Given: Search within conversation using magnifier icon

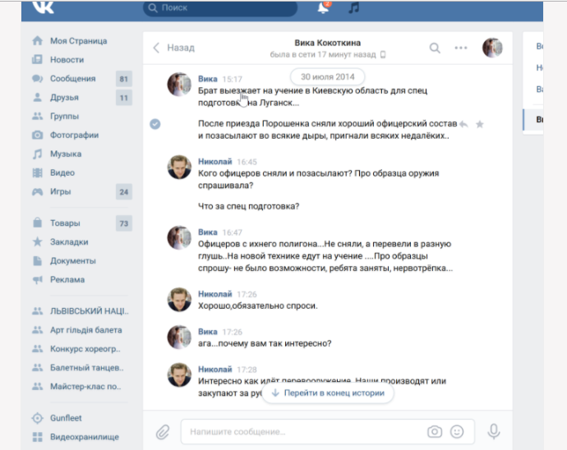Looking at the screenshot, I should (434, 48).
